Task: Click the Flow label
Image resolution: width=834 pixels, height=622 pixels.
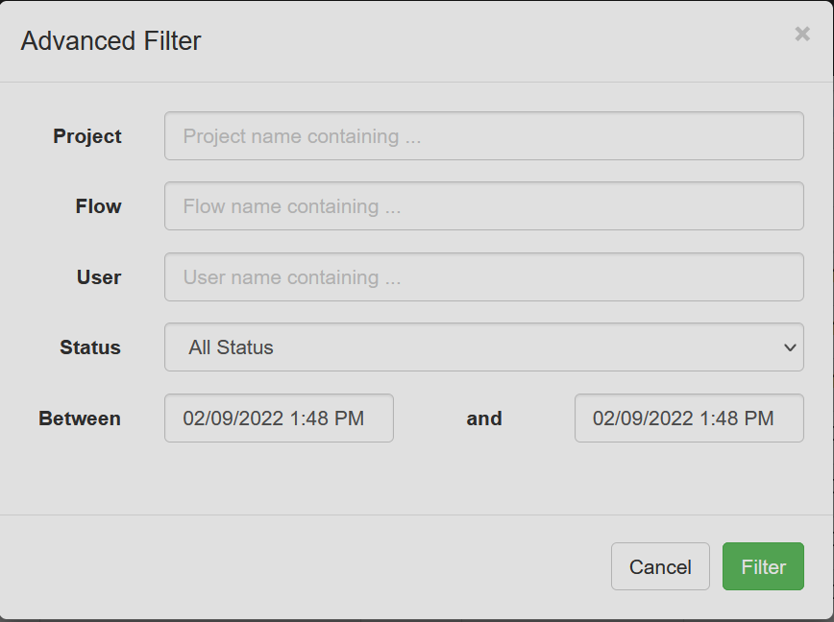Action: (99, 206)
